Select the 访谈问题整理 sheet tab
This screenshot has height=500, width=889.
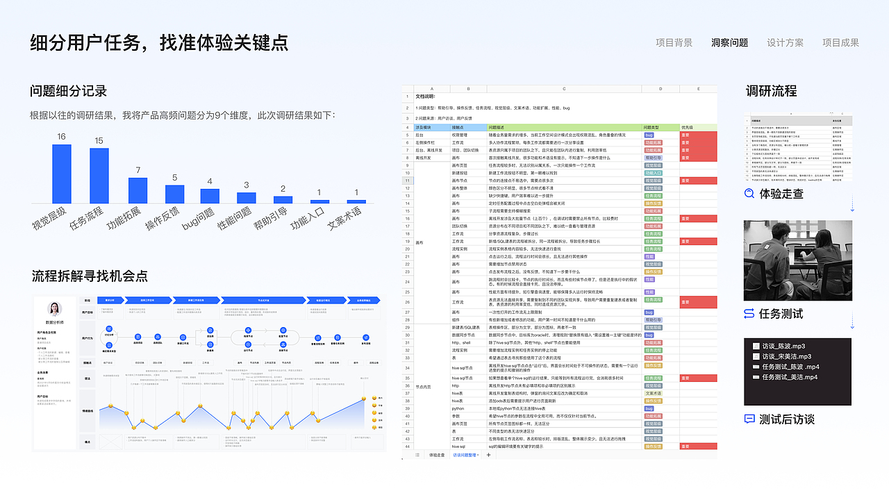pyautogui.click(x=465, y=455)
